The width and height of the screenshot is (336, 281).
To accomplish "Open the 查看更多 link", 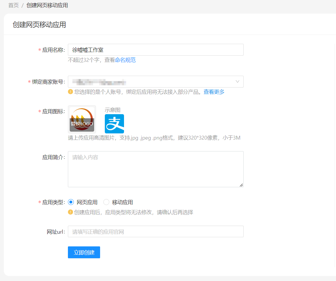I will tap(214, 92).
